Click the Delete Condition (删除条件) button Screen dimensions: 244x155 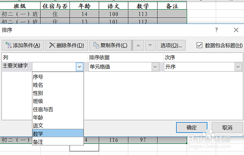pyautogui.click(x=67, y=46)
